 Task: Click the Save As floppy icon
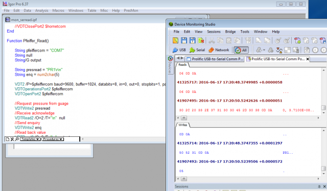pos(192,40)
